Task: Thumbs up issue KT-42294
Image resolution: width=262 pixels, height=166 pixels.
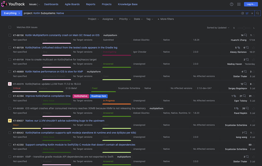Action: (254, 96)
